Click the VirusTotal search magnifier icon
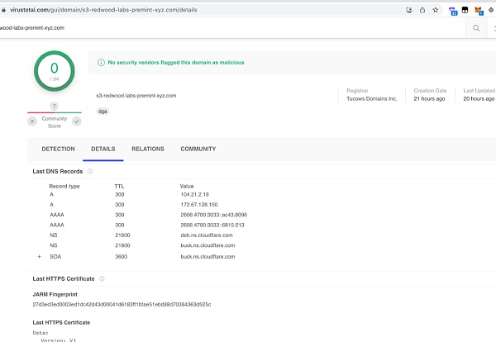496x342 pixels. [476, 28]
